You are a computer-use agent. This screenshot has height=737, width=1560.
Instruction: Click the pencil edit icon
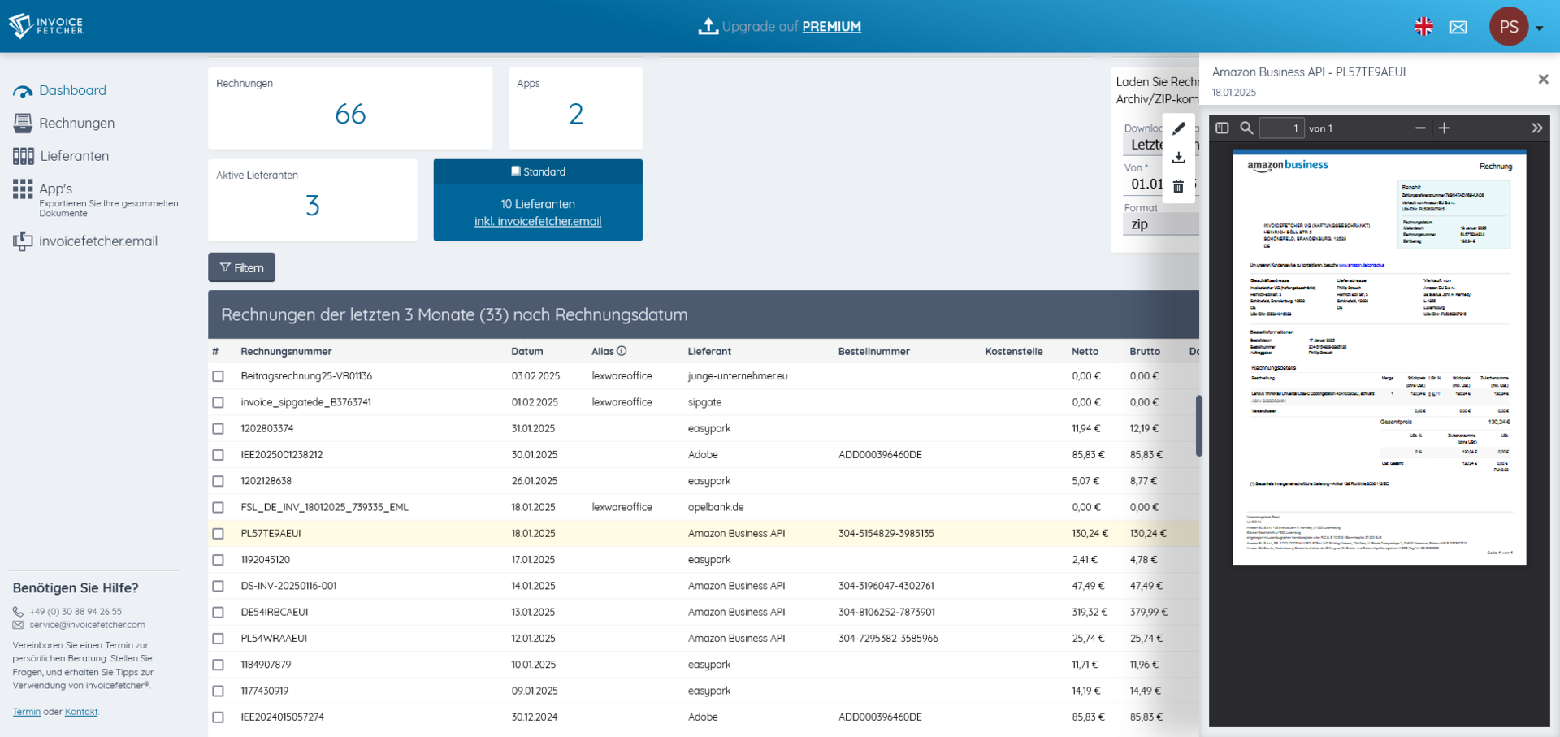1178,128
